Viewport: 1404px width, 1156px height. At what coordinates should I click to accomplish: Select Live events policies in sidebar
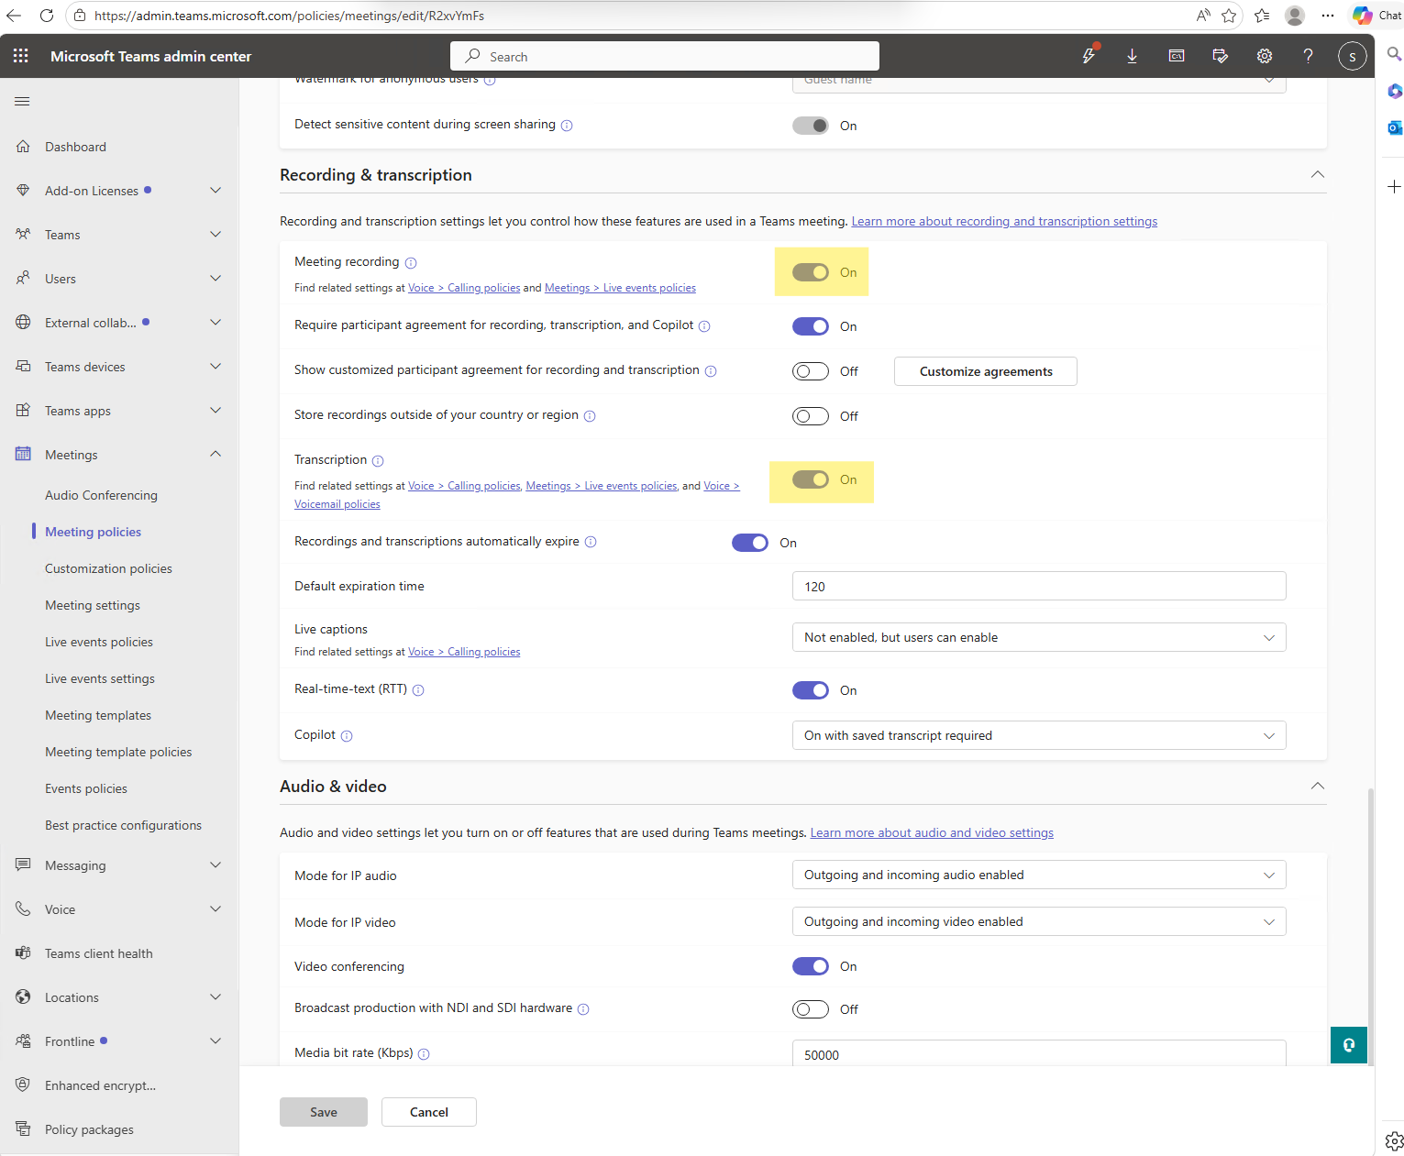click(x=99, y=642)
